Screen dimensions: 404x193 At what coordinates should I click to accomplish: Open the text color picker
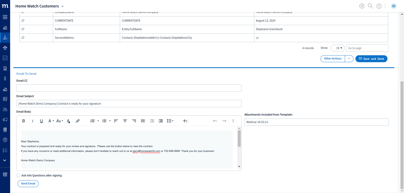[69, 121]
